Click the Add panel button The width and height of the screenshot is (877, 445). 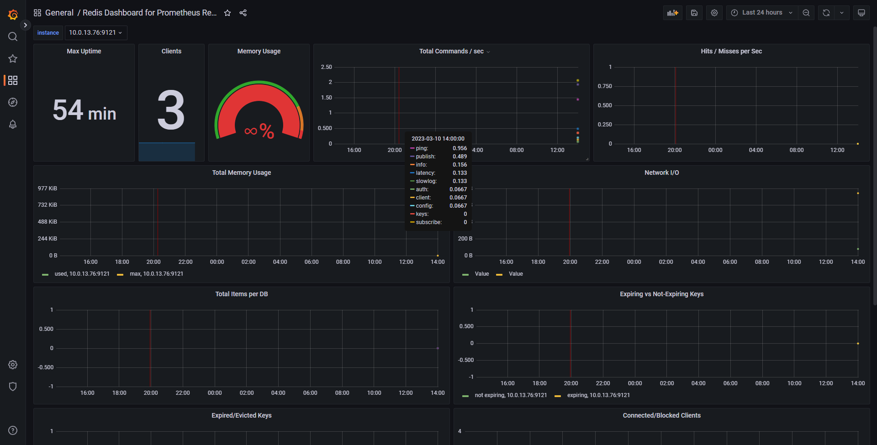(673, 13)
